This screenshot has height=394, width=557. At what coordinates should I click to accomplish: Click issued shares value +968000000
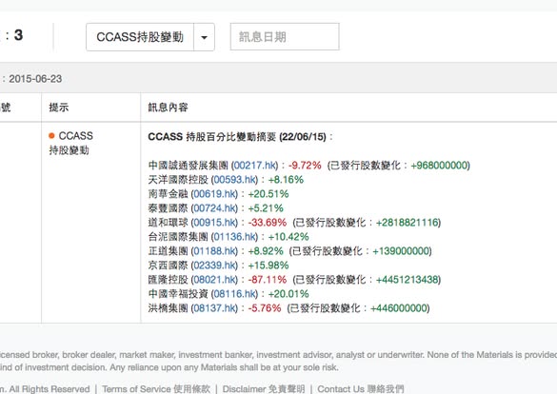439,166
